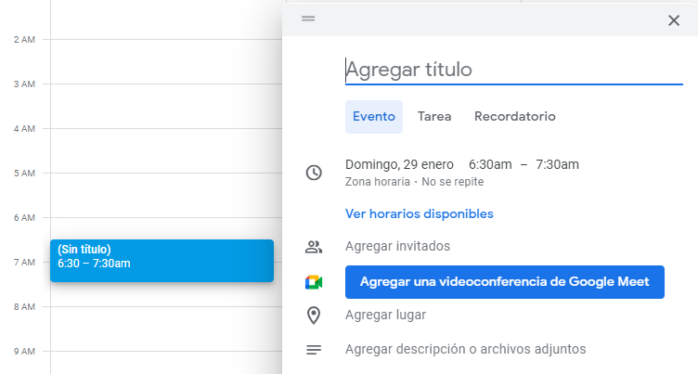Switch to the Recordatorio tab
Viewport: 698px width, 374px height.
pyautogui.click(x=514, y=117)
